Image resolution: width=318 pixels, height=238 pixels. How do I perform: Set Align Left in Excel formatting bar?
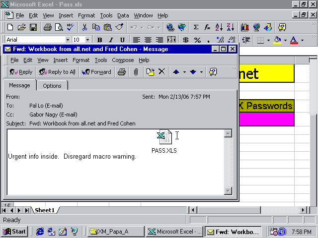click(x=137, y=40)
